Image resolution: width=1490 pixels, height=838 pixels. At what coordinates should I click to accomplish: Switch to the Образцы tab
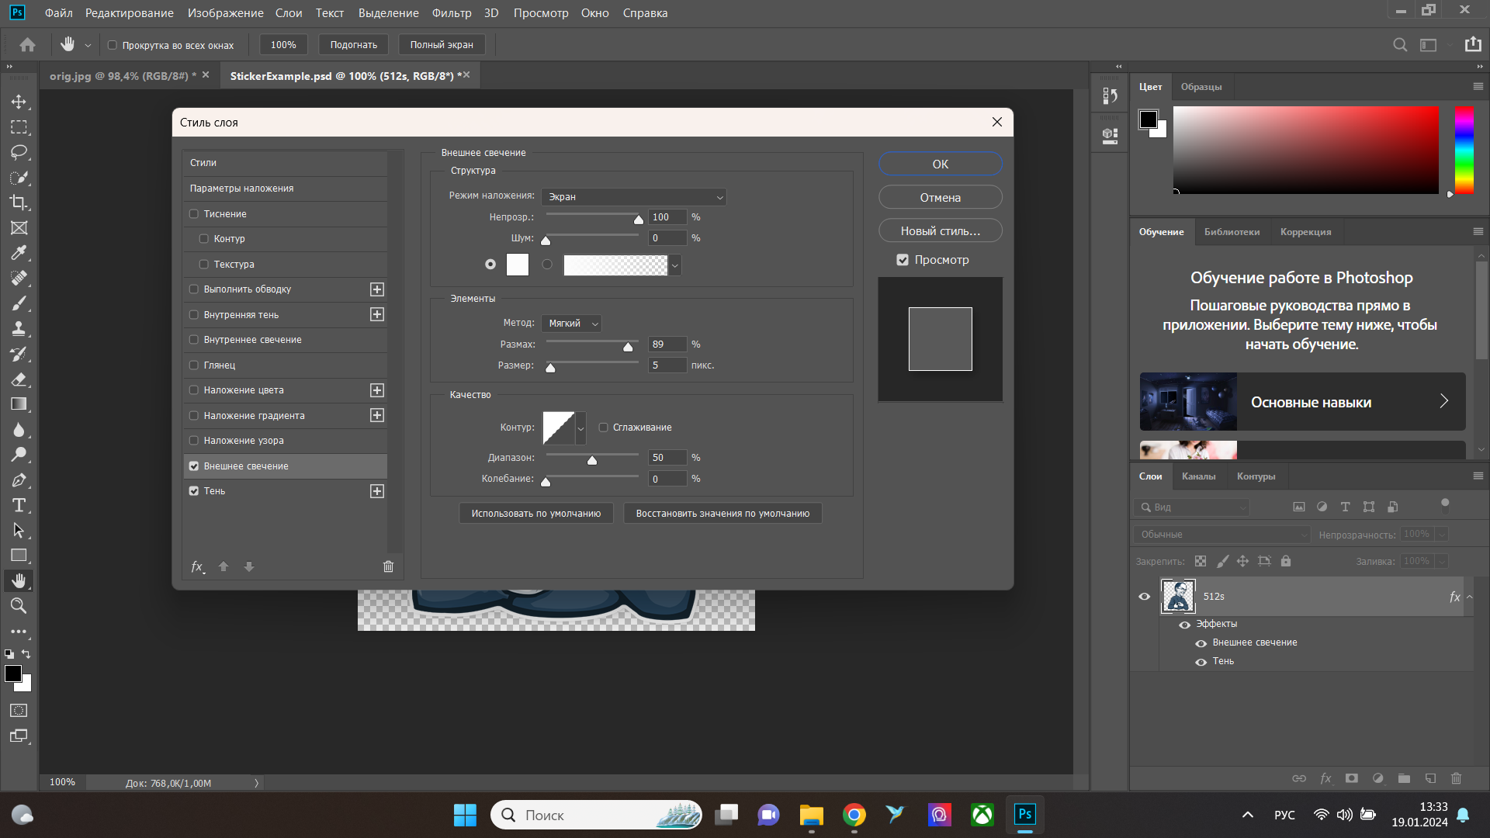point(1201,87)
